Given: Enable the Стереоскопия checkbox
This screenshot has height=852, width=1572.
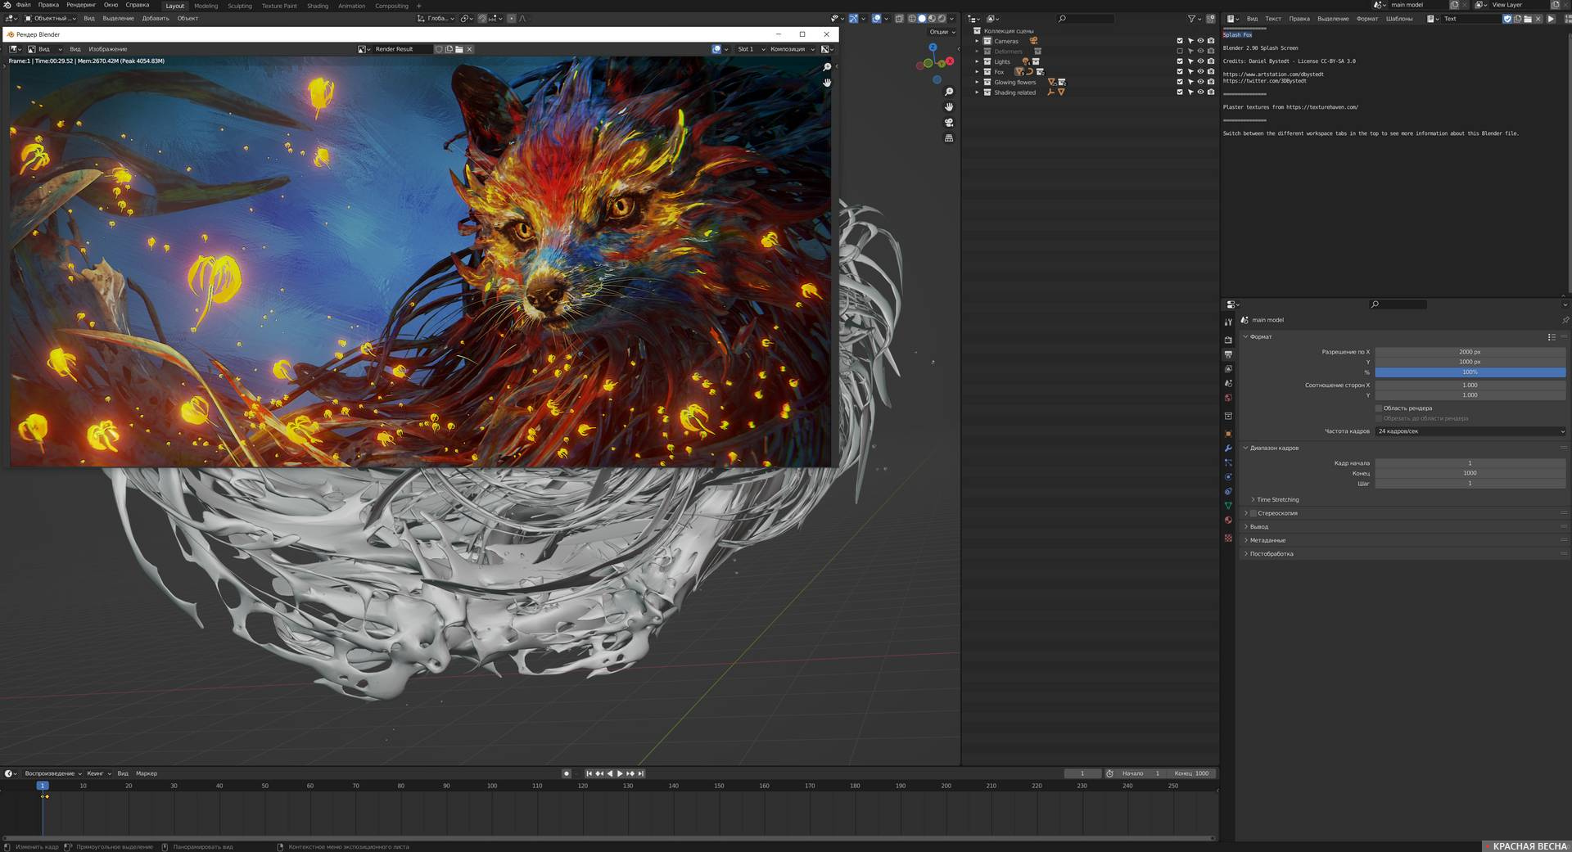Looking at the screenshot, I should tap(1253, 513).
